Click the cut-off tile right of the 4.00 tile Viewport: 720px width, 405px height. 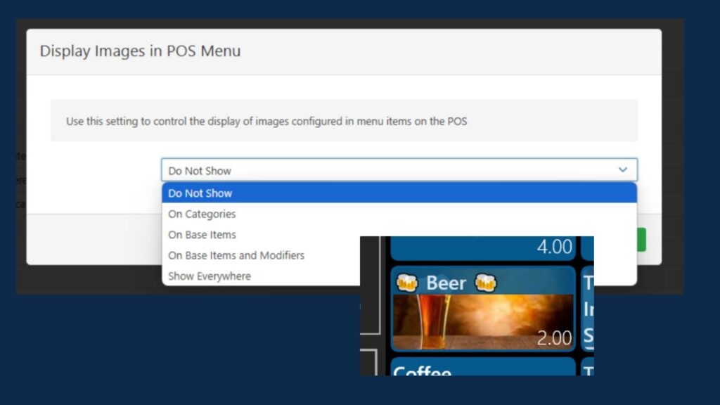(587, 247)
